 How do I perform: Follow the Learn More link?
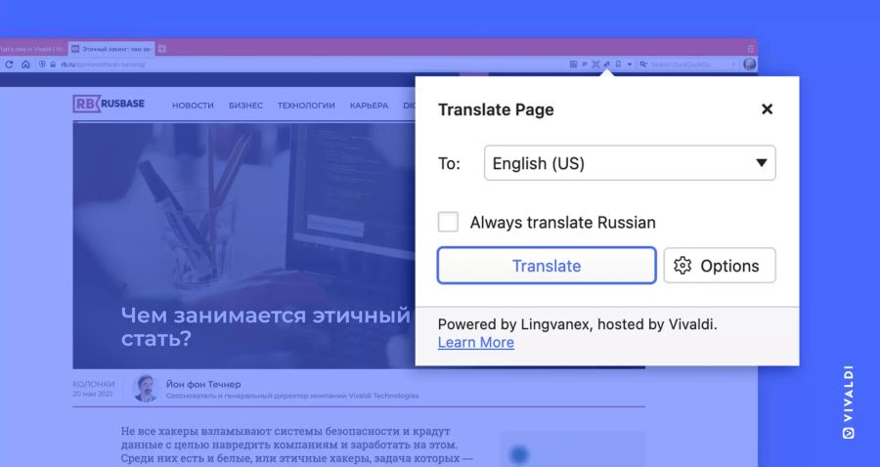(x=476, y=343)
